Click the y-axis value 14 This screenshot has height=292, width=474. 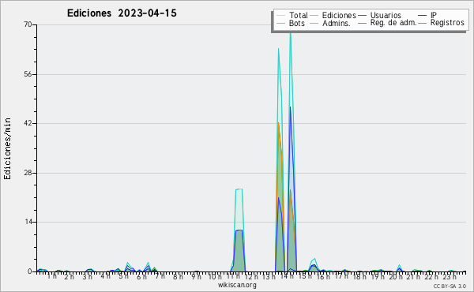pyautogui.click(x=28, y=222)
